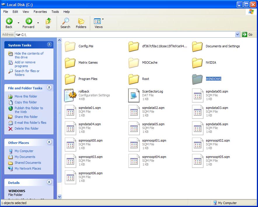
Task: Click the sqmdata05.sqm file name
Action: coord(153,124)
